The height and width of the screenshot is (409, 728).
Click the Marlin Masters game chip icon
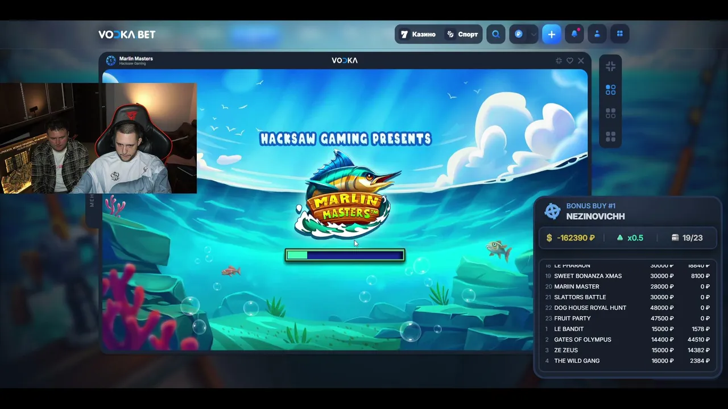[111, 60]
